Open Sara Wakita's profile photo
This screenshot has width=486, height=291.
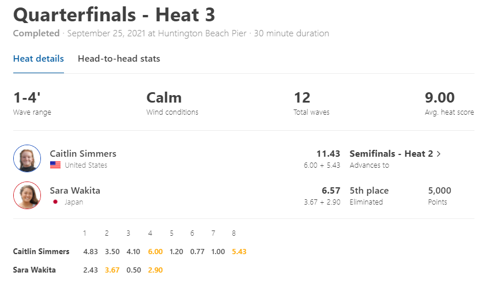[27, 195]
